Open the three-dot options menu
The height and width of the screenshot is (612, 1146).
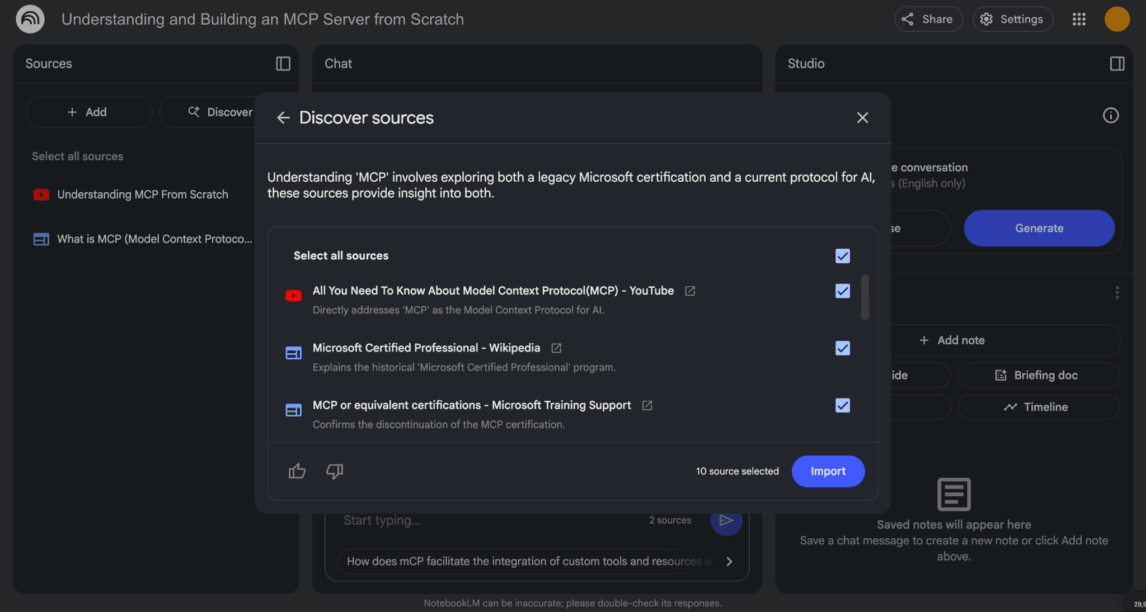coord(1117,292)
